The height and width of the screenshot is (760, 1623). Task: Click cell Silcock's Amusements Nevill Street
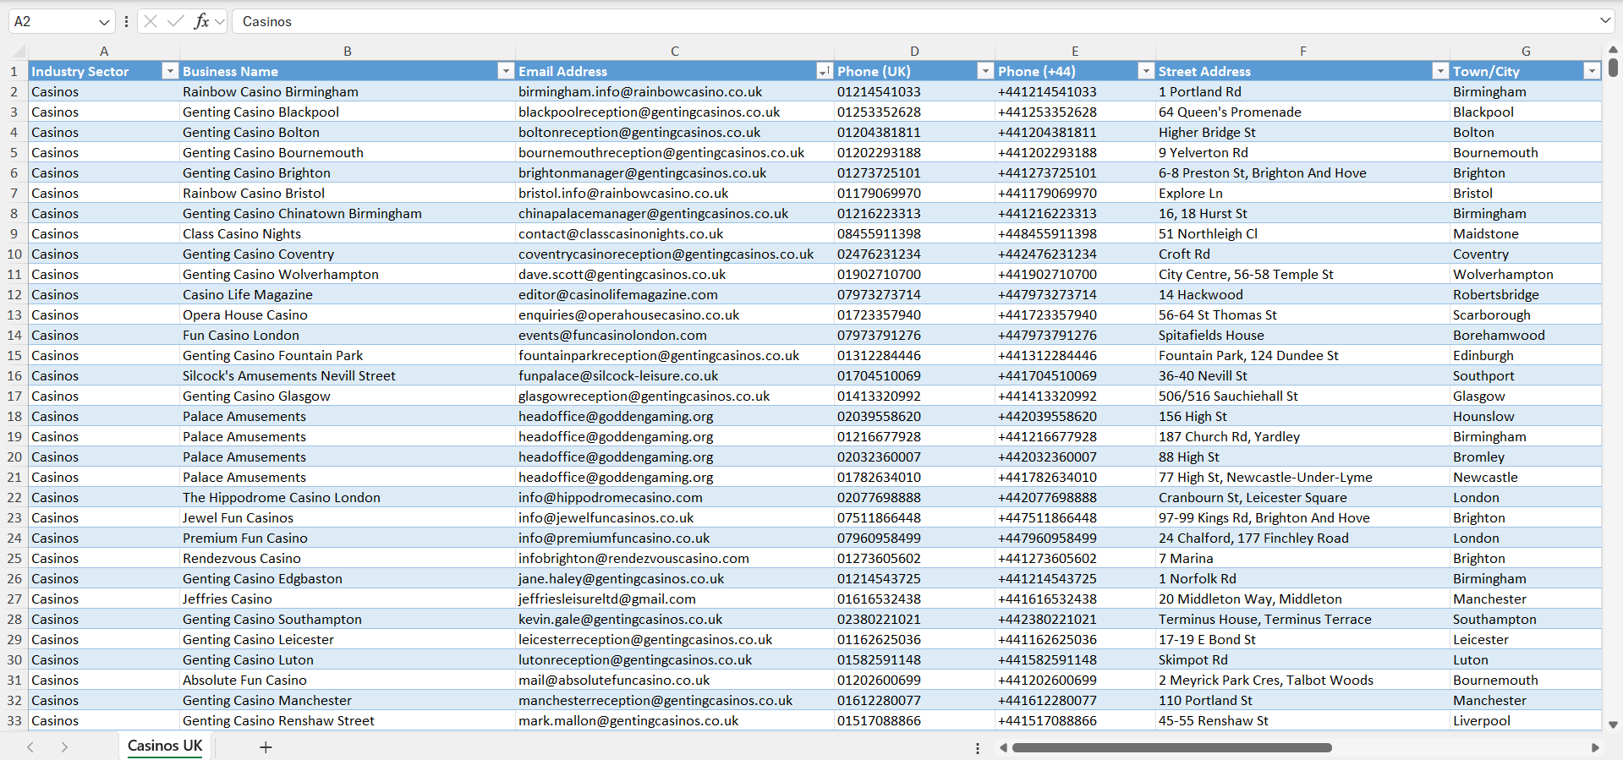(348, 375)
